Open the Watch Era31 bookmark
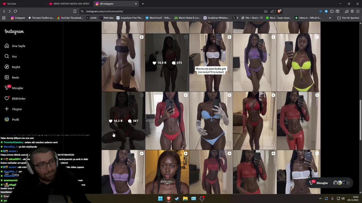 [158, 18]
